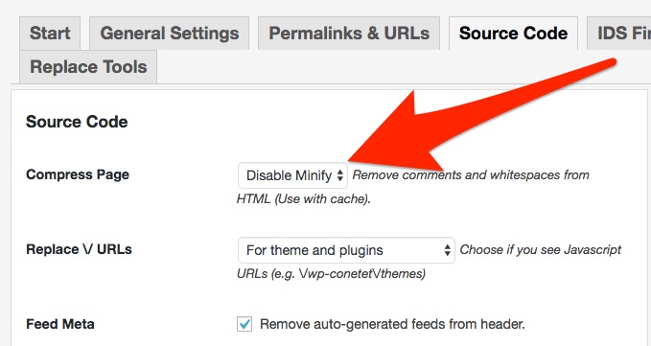Click the Remove comments and whitespaces description
Screen dimensions: 651x346
412,187
